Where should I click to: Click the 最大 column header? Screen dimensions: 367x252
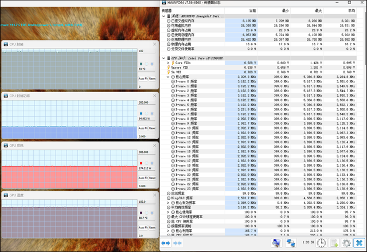point(318,10)
